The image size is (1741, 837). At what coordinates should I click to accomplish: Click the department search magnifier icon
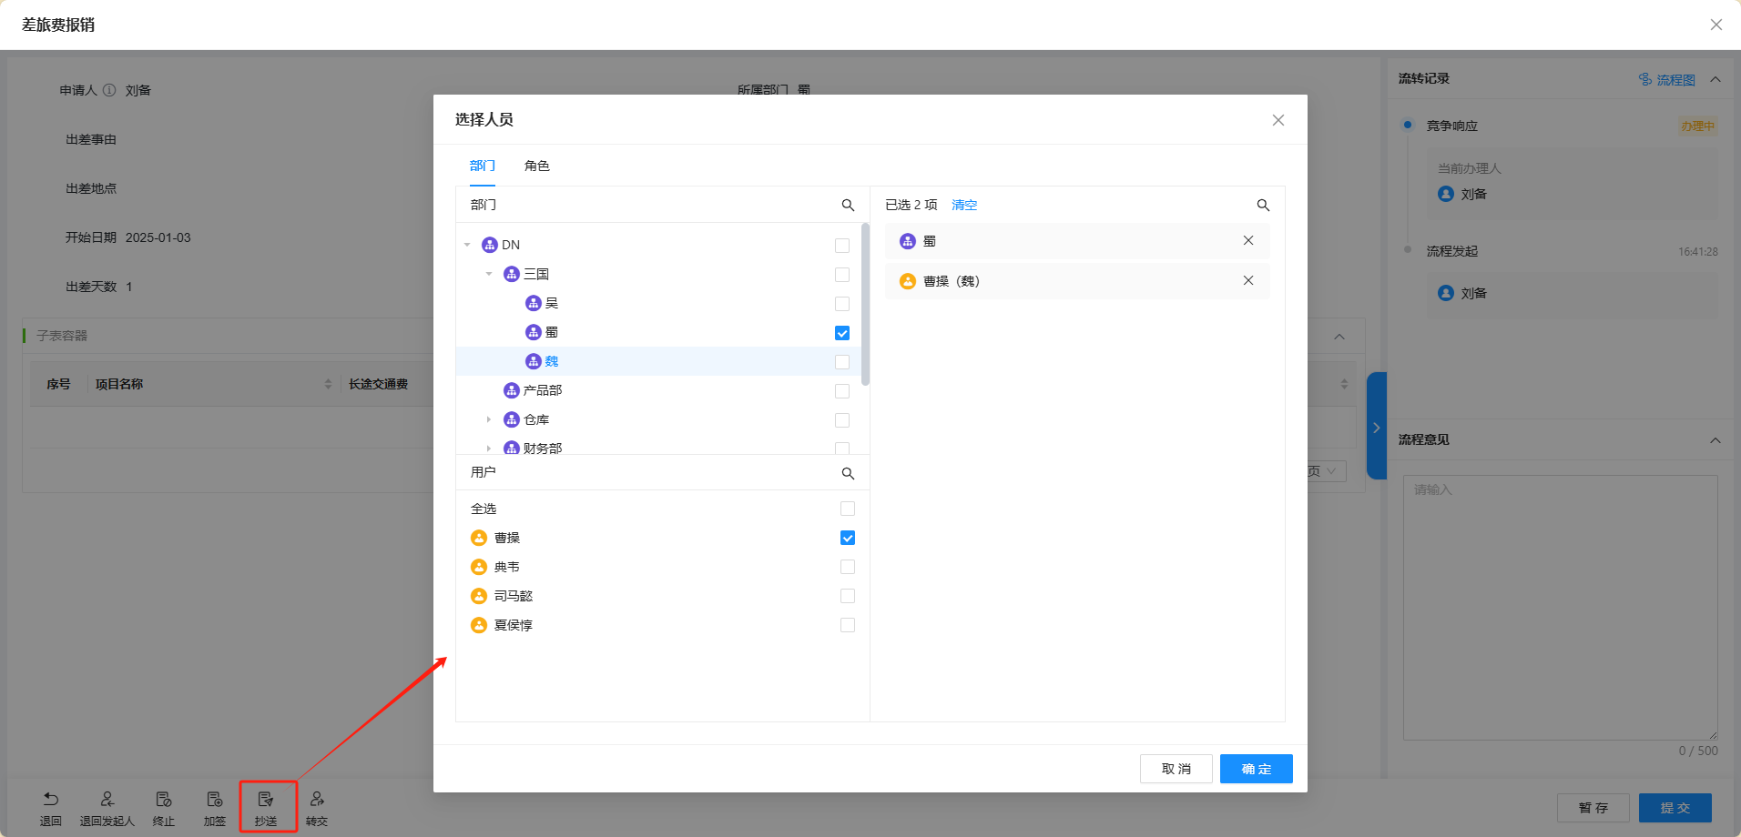coord(848,206)
